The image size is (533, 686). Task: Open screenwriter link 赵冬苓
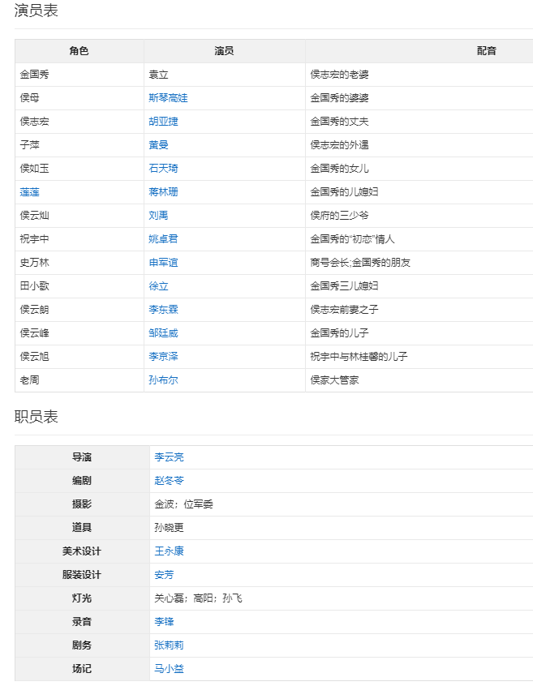169,481
